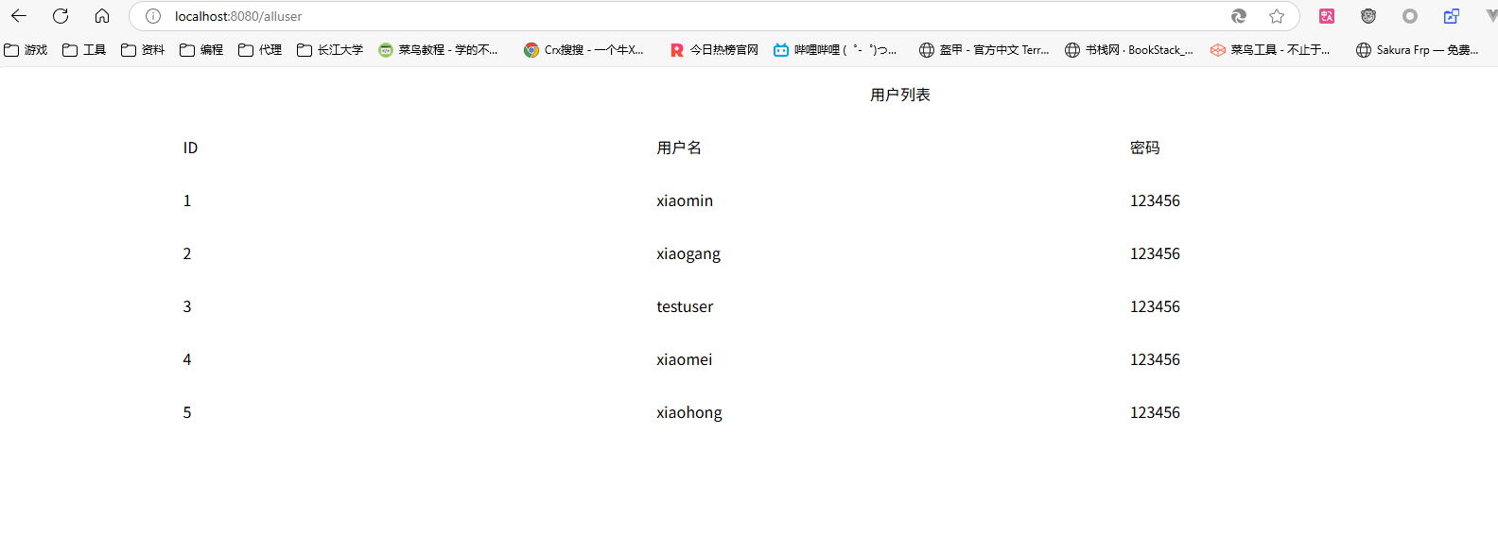The image size is (1498, 556).
Task: Open the 今日热榜官网 bookmark
Action: (x=715, y=50)
